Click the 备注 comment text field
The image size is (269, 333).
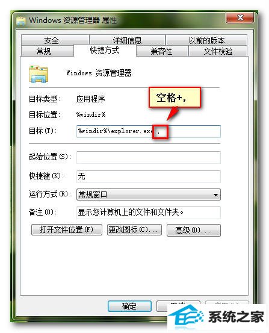tap(149, 213)
